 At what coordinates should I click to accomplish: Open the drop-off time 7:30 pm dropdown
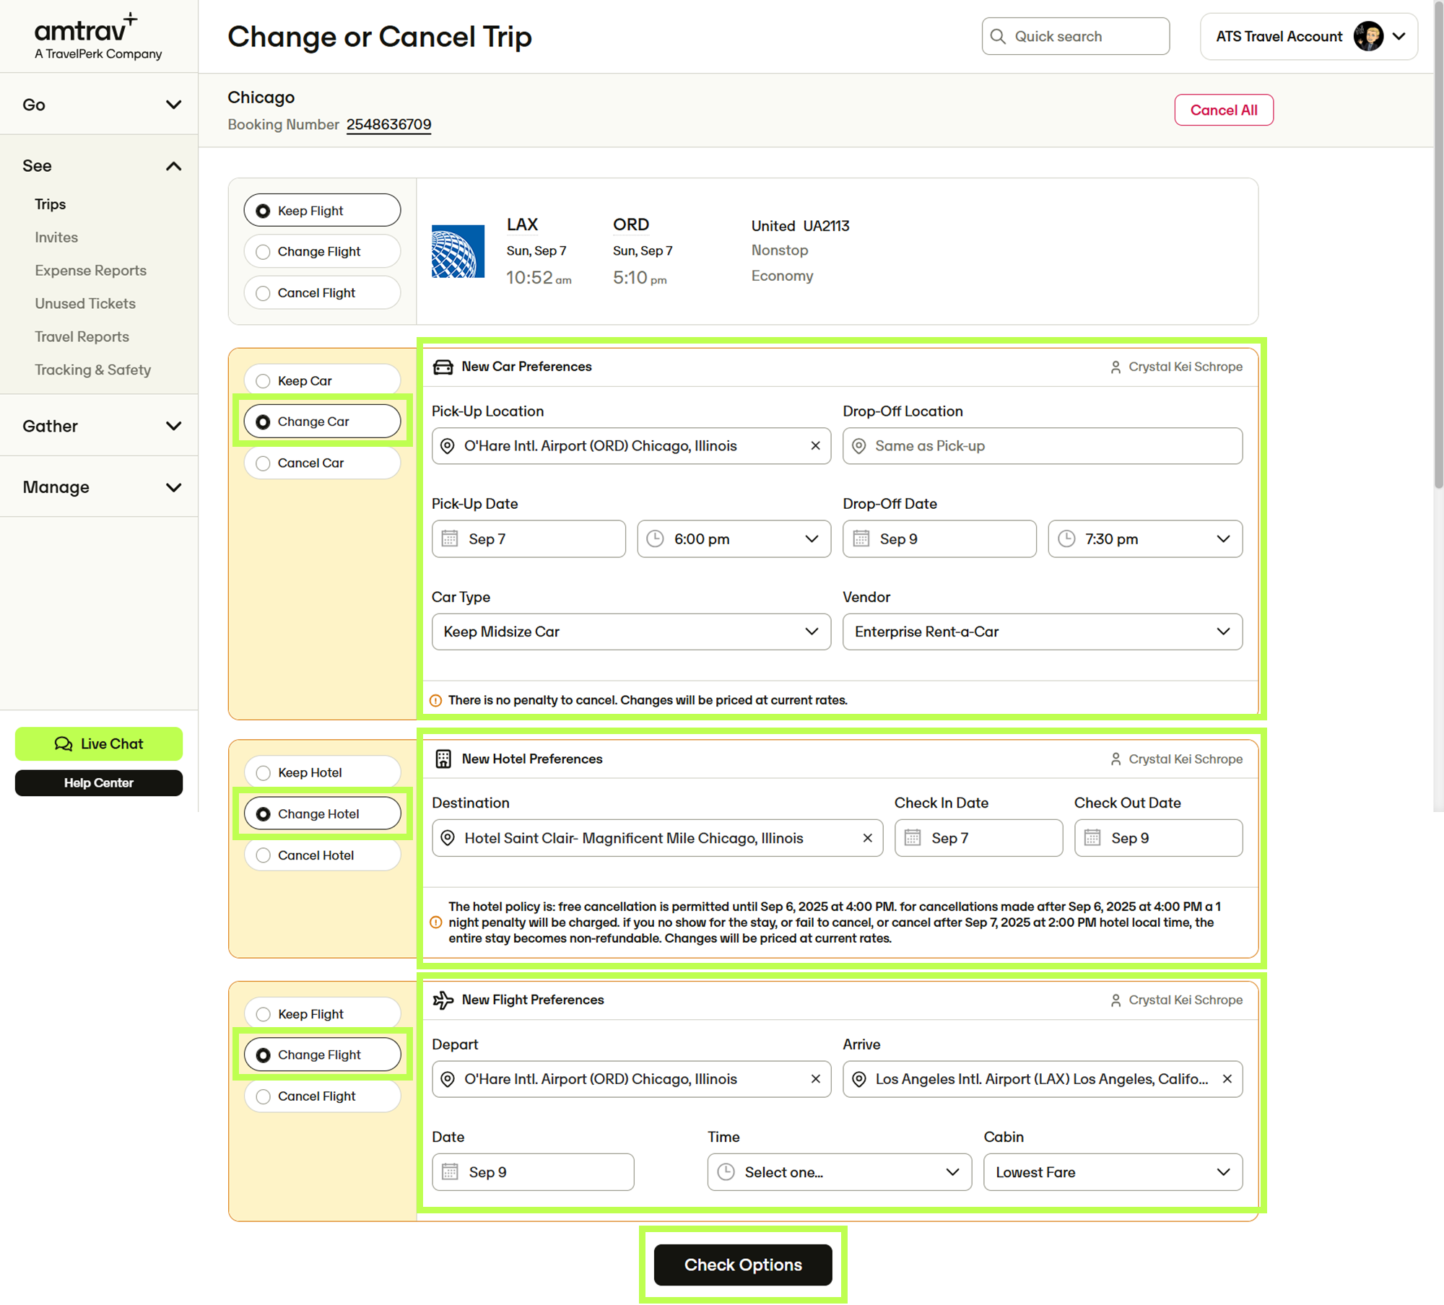[x=1145, y=538]
